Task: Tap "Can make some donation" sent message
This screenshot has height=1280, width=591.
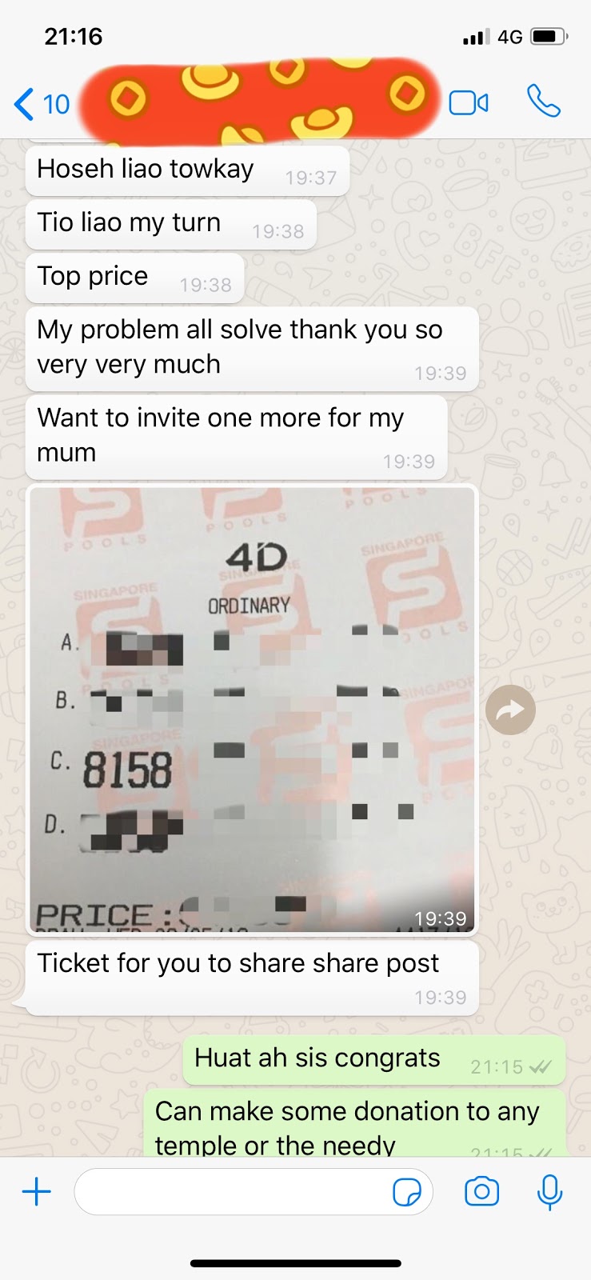Action: coord(355,1125)
